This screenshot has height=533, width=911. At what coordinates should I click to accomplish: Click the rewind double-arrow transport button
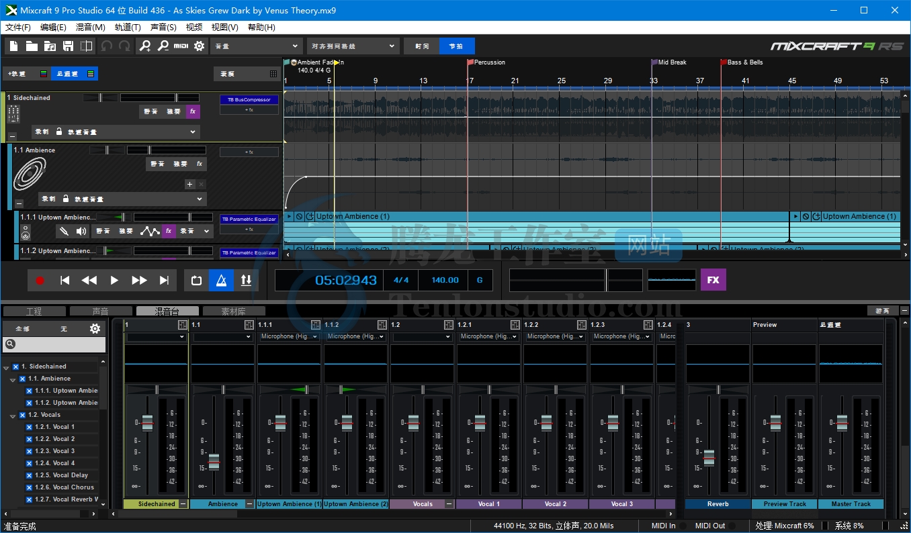click(x=89, y=281)
